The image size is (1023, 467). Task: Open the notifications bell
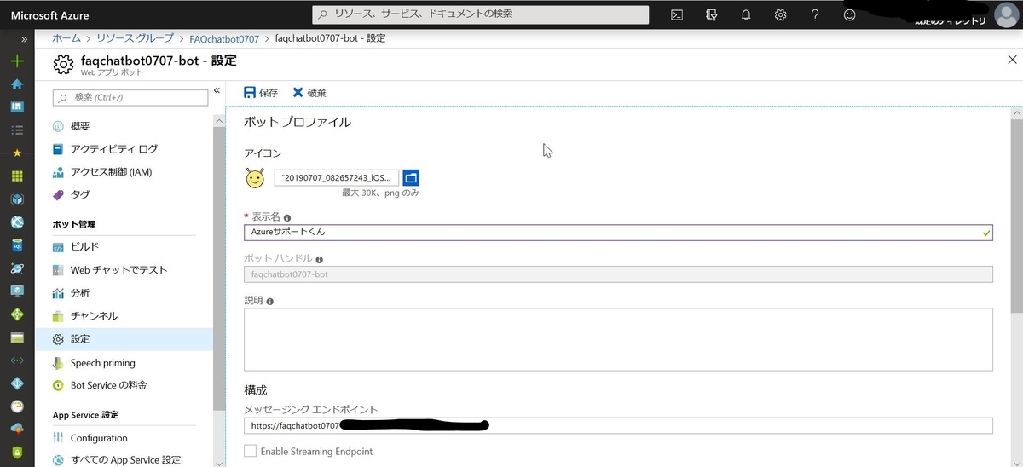tap(746, 14)
